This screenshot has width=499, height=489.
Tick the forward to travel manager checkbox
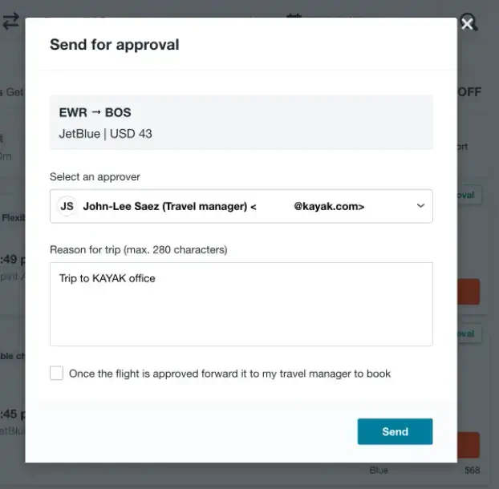pos(56,373)
